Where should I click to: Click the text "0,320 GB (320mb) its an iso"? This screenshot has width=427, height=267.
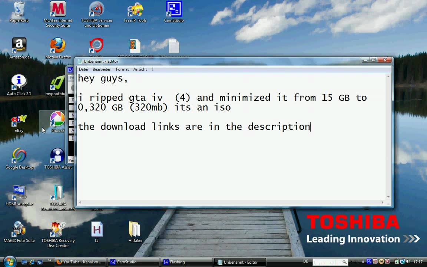click(x=154, y=107)
